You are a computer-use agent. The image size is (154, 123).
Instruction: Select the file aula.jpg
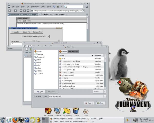pos(81,78)
